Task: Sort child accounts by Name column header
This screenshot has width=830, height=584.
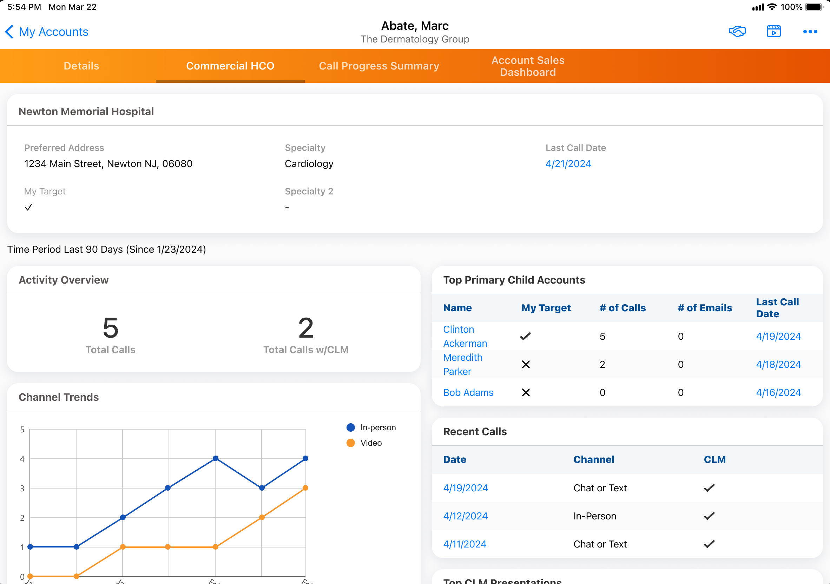Action: [457, 307]
